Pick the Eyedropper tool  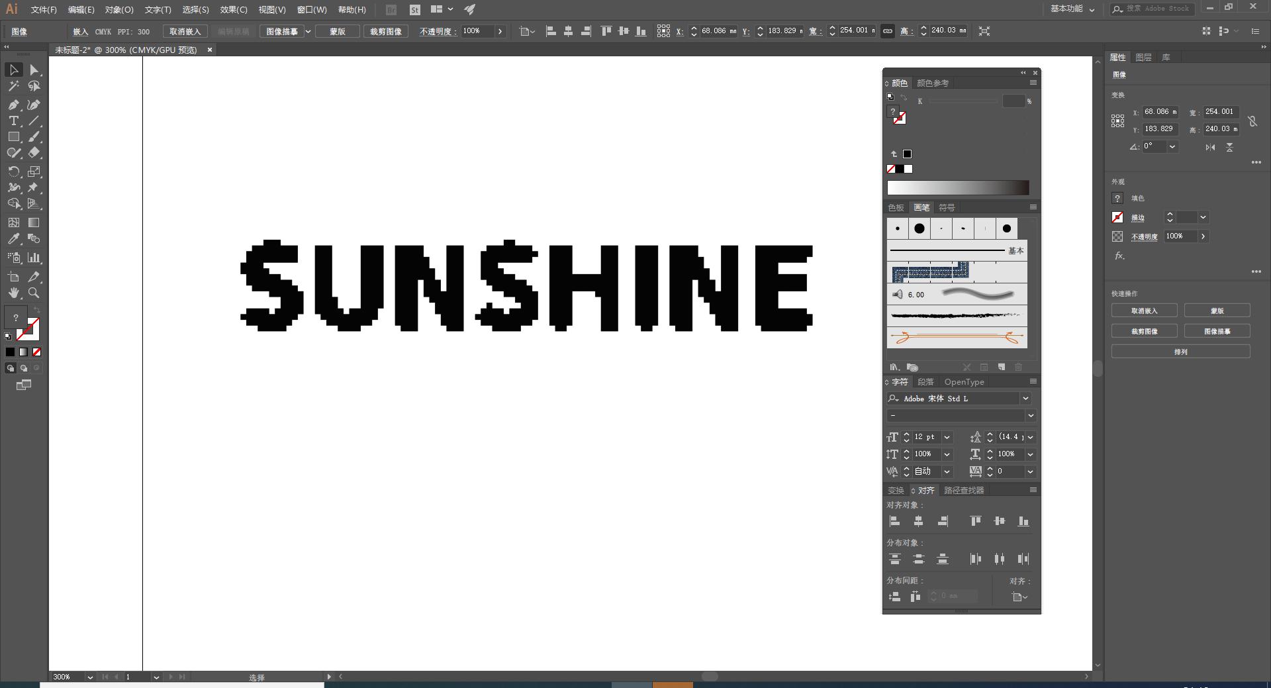pyautogui.click(x=13, y=239)
